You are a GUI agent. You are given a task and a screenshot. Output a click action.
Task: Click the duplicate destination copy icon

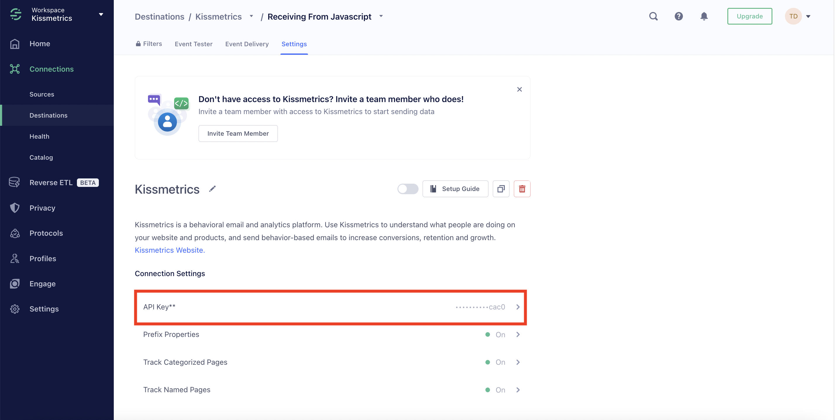[x=501, y=189]
